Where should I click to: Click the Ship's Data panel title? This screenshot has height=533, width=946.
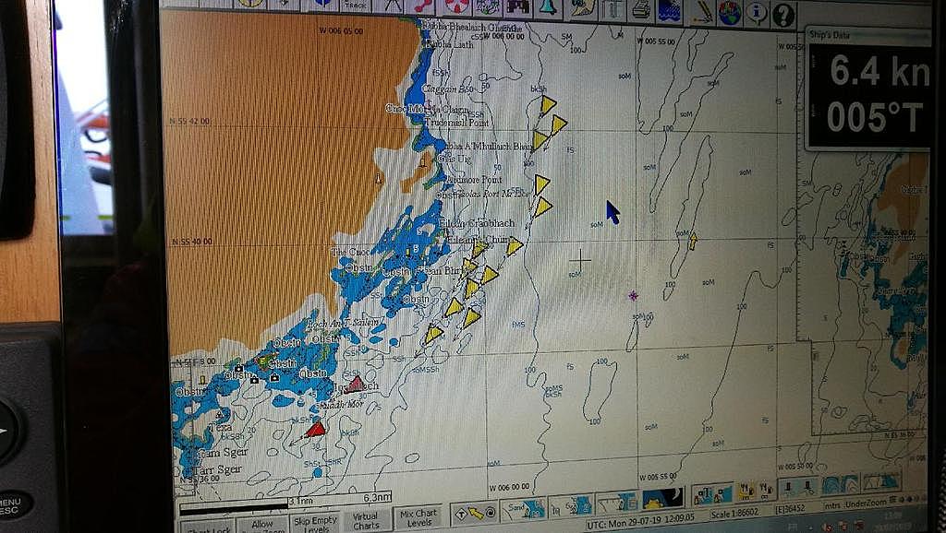click(830, 35)
